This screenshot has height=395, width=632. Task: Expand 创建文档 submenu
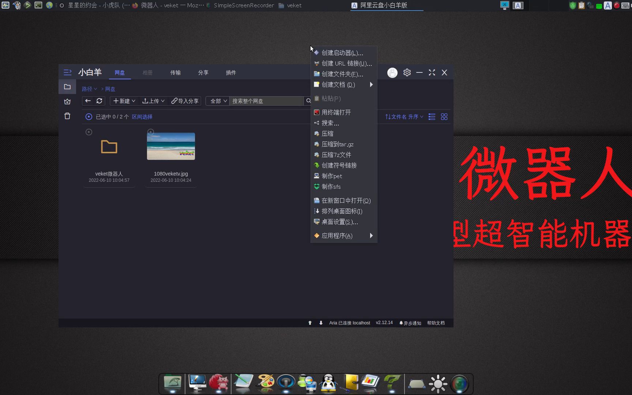[344, 84]
